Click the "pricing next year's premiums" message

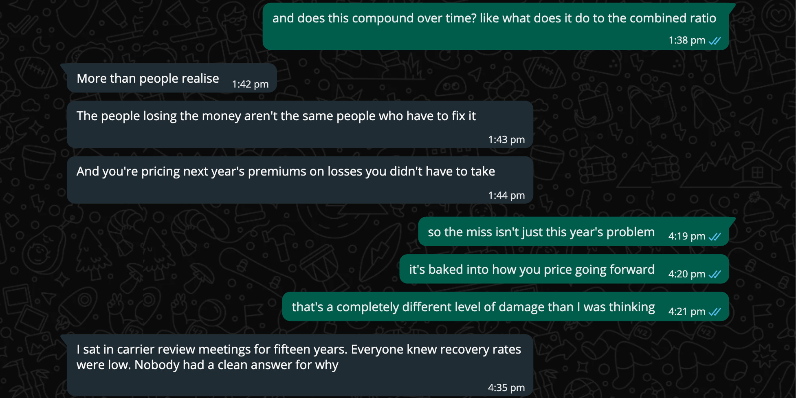(x=286, y=172)
